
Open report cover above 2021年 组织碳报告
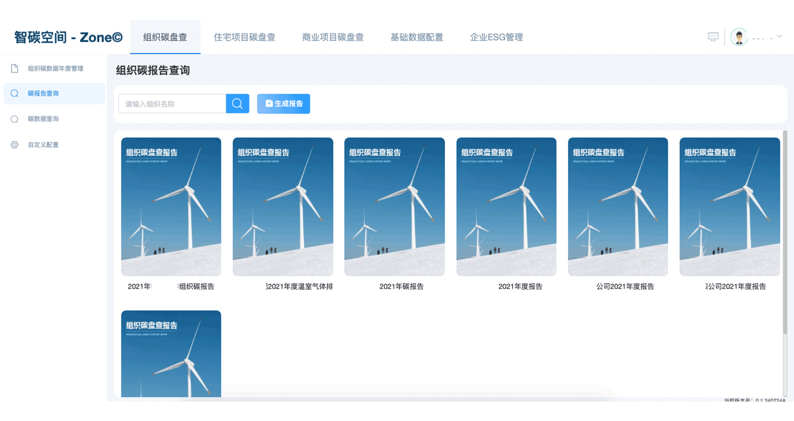[x=171, y=207]
